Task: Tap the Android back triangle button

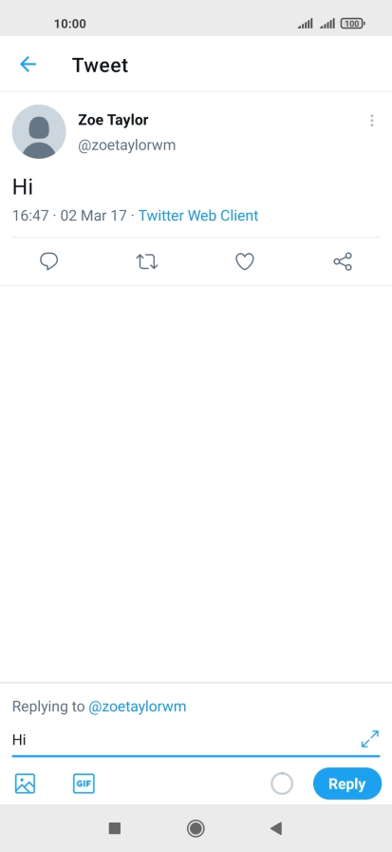Action: (276, 828)
